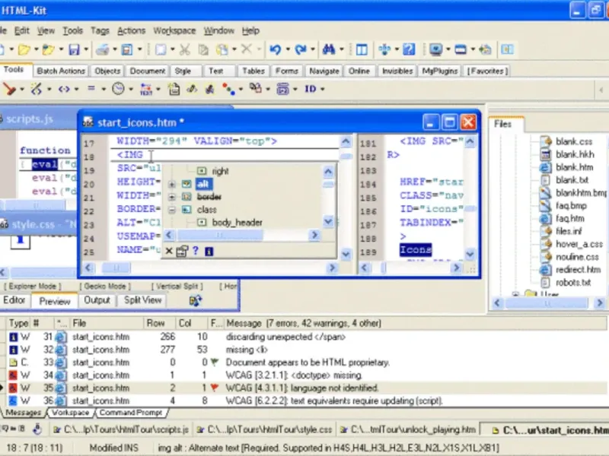Click the clock icon in Tools toolbar
The height and width of the screenshot is (456, 609).
tap(118, 89)
